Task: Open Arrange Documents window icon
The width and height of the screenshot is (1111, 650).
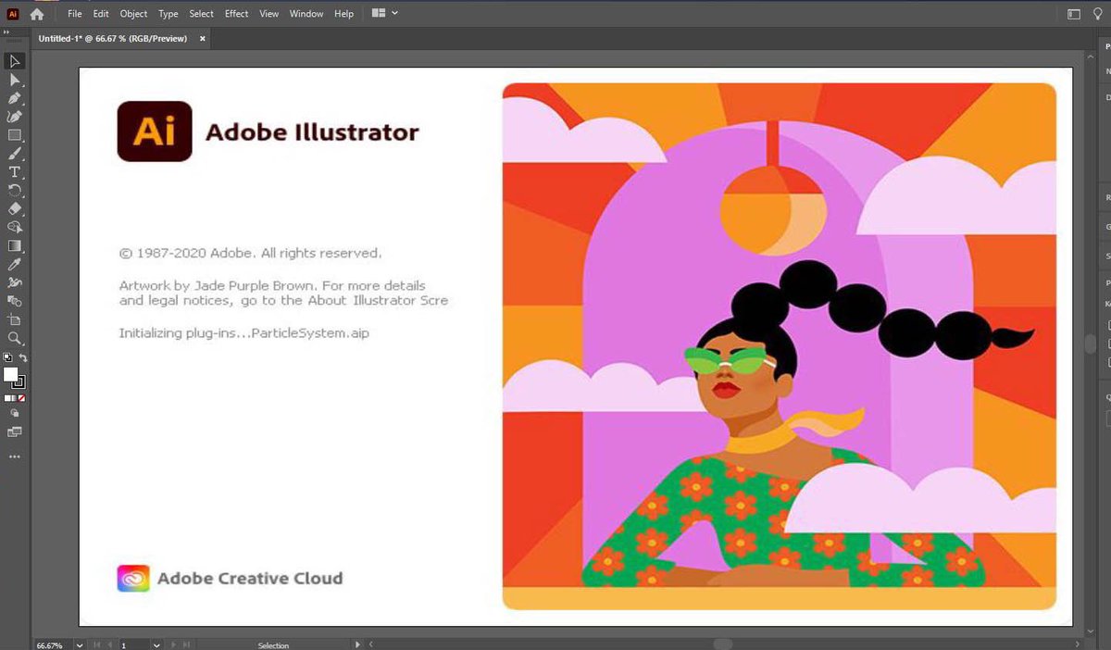Action: point(378,14)
